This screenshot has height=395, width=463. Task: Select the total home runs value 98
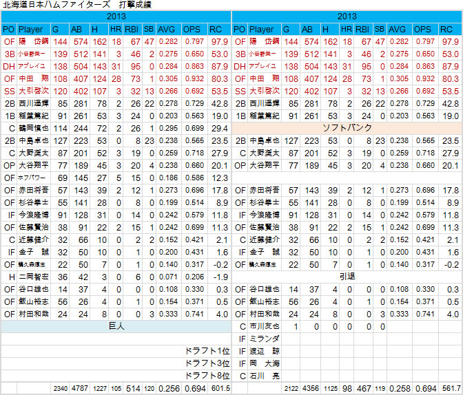[347, 389]
